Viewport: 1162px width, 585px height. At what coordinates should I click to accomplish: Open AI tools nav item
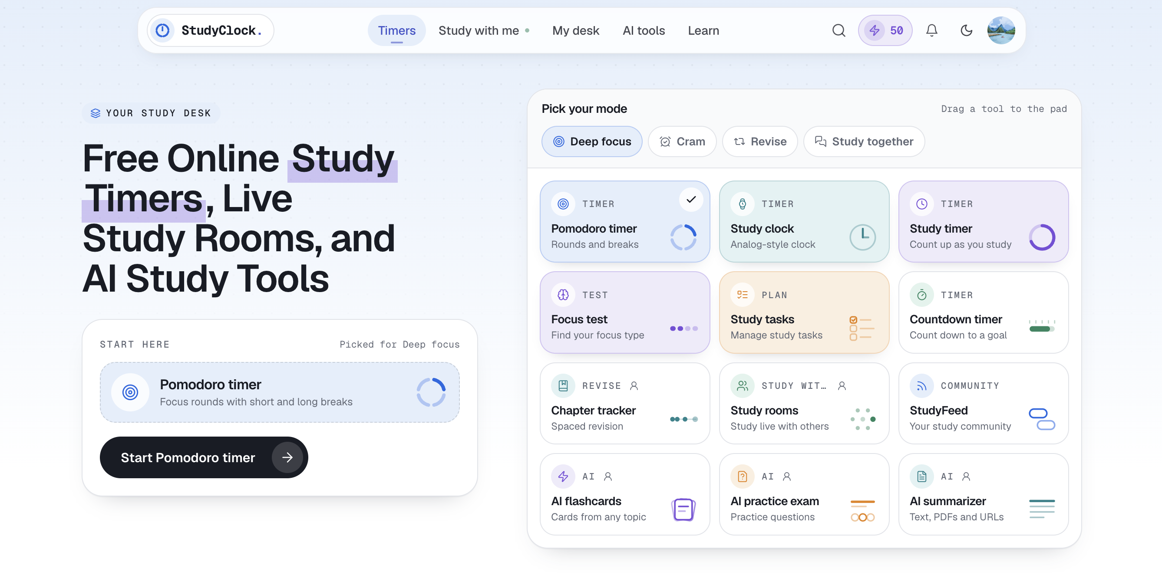point(644,31)
